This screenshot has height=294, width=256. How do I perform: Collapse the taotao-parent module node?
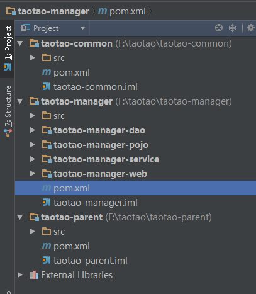tap(20, 217)
